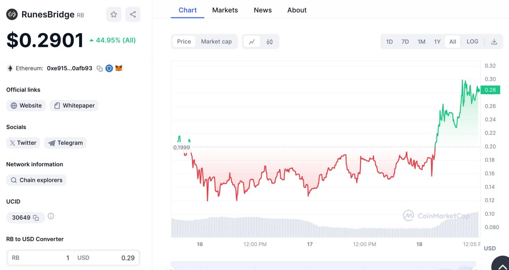Toggle LOG scale on chart
Screen dimensions: 509x270
pyautogui.click(x=472, y=42)
